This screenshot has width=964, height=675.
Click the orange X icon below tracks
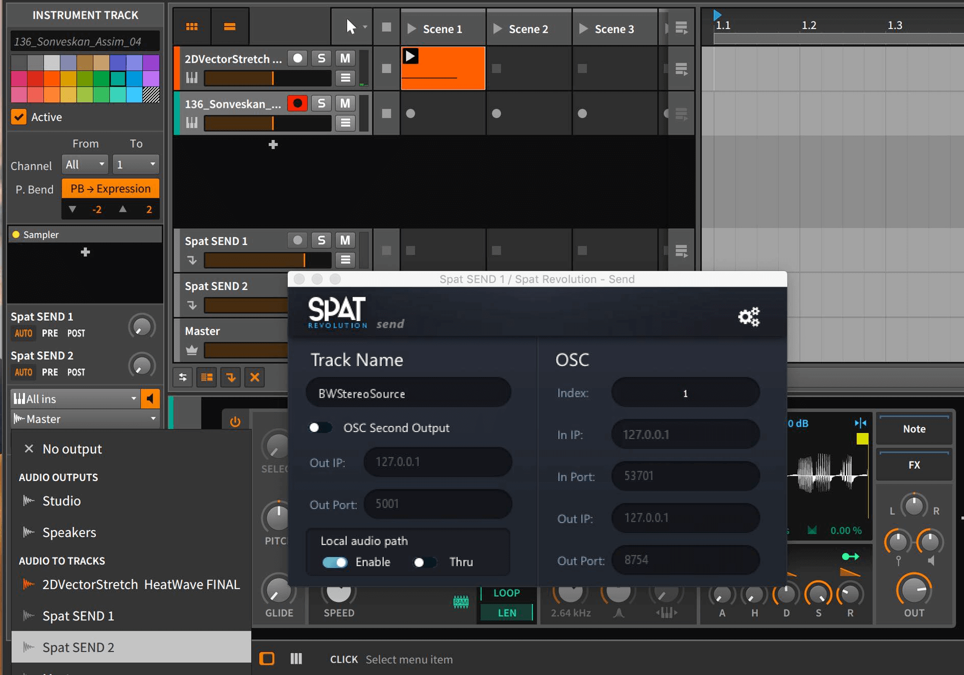pos(255,377)
